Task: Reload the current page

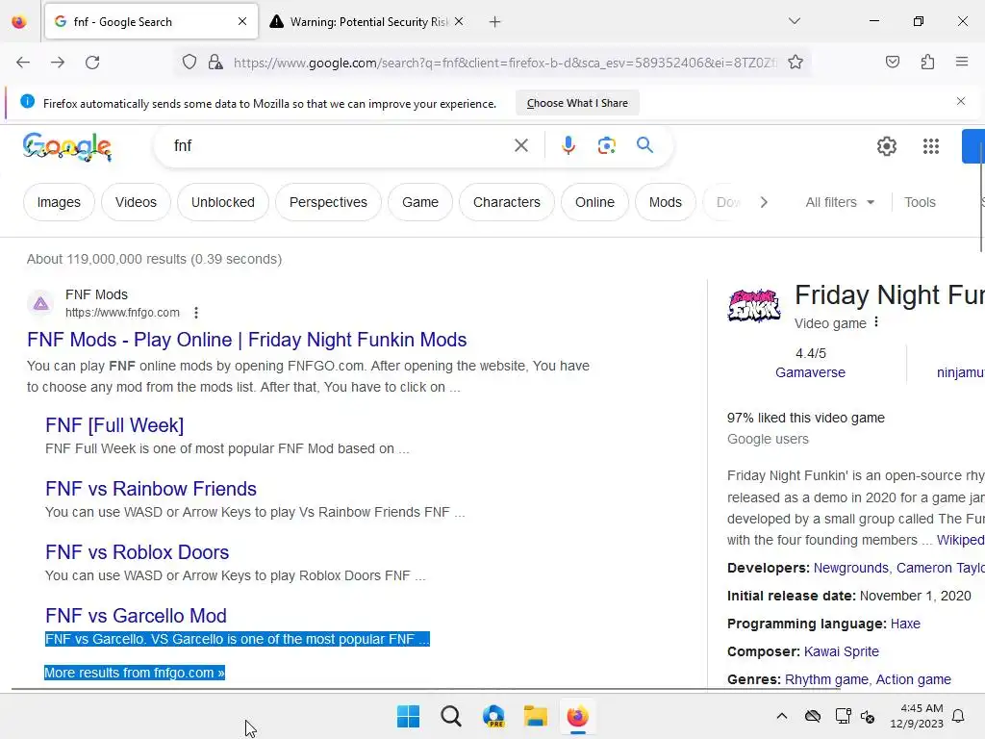Action: [92, 63]
